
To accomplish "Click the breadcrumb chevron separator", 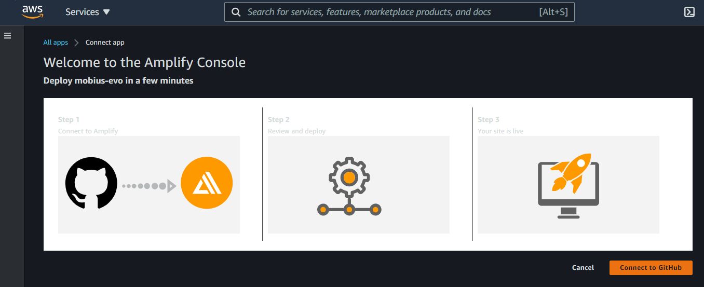I will coord(76,43).
